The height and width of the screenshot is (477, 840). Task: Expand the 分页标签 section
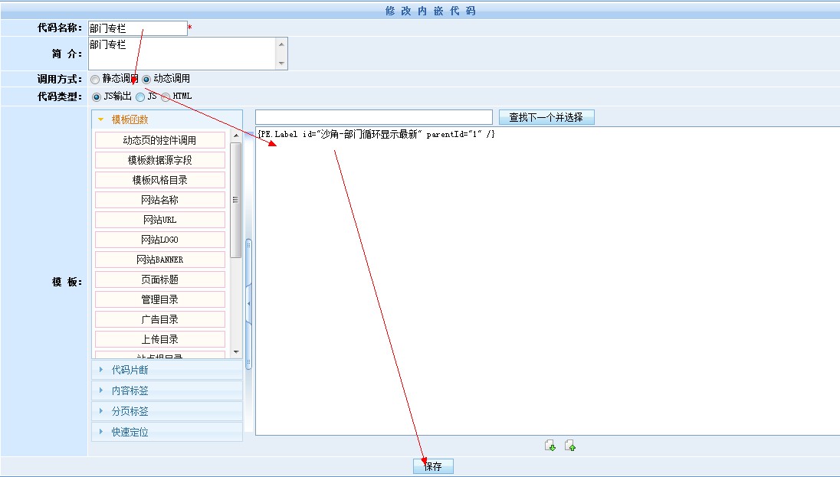coord(167,411)
